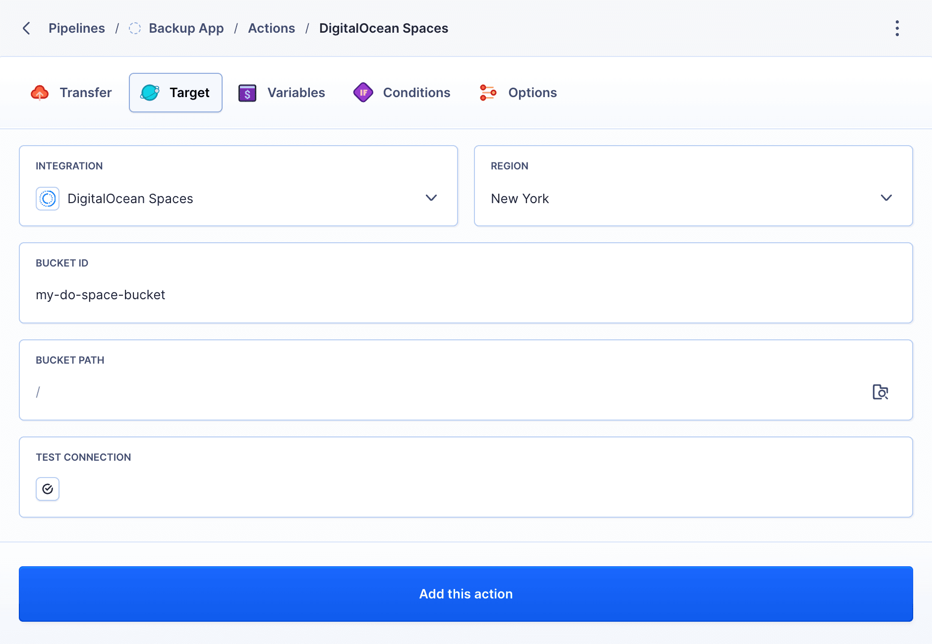The image size is (932, 644).
Task: Navigate to Pipelines breadcrumb link
Action: pyautogui.click(x=76, y=28)
